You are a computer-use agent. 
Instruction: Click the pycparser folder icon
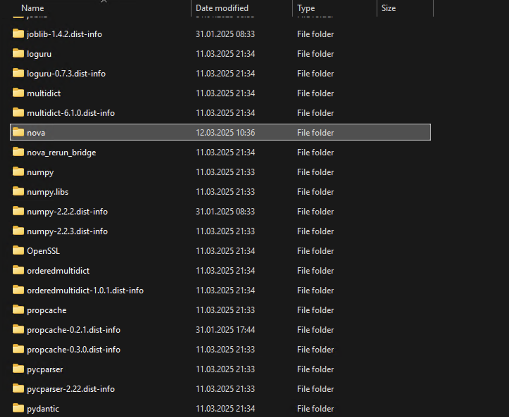18,369
